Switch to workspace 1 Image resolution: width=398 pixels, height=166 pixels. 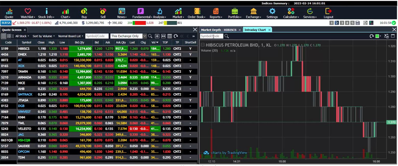[332, 23]
